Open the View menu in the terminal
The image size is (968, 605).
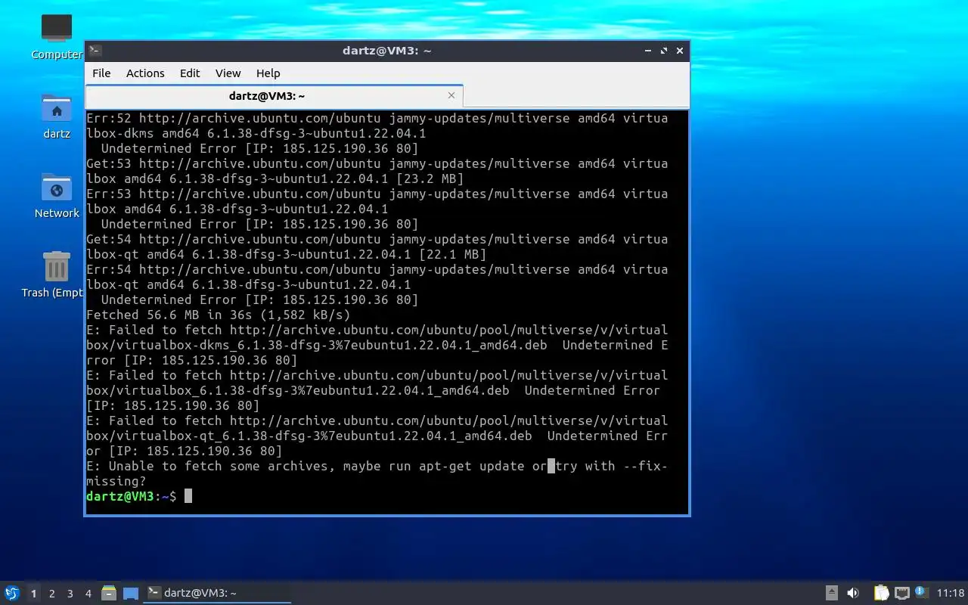point(228,73)
